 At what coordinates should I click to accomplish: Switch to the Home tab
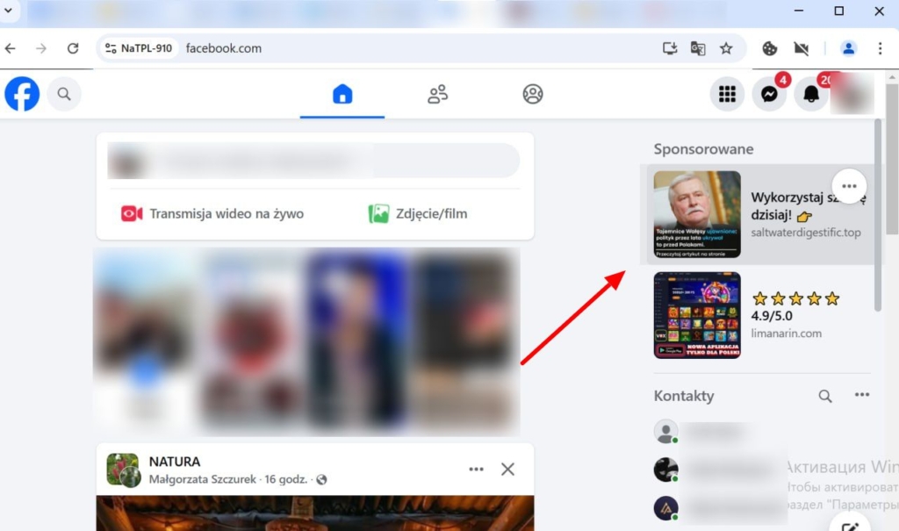342,94
